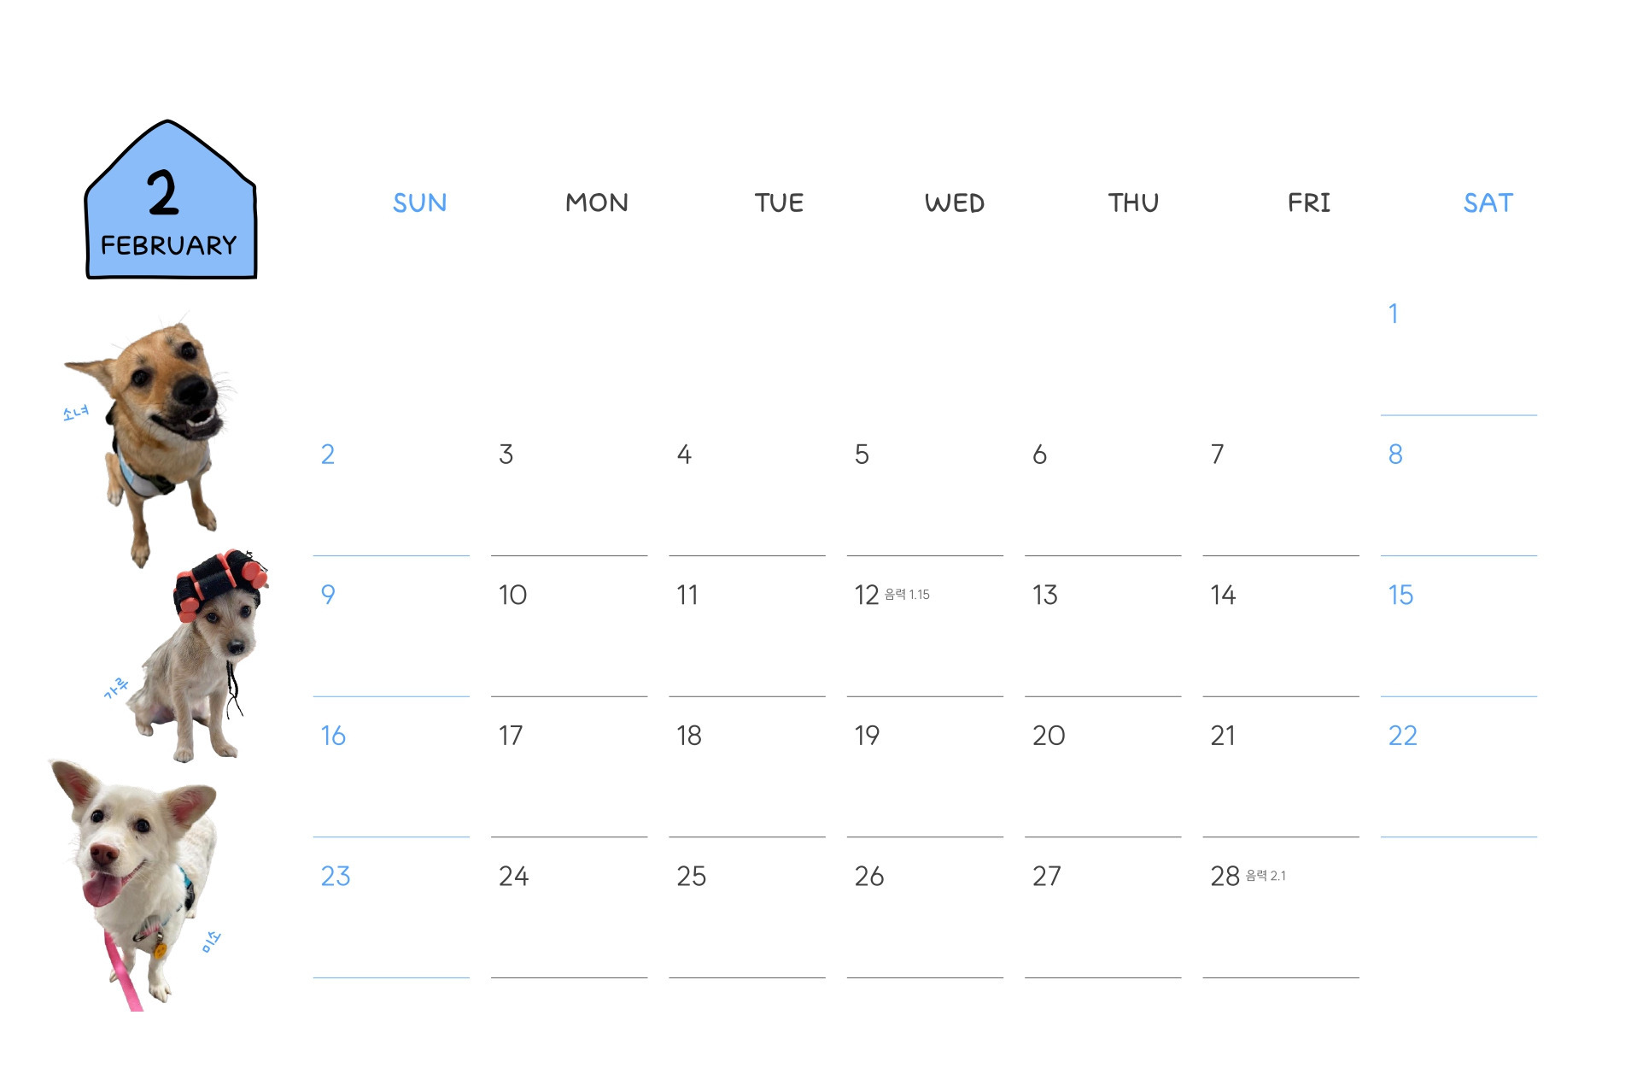Select date 25
This screenshot has height=1068, width=1637.
(691, 876)
